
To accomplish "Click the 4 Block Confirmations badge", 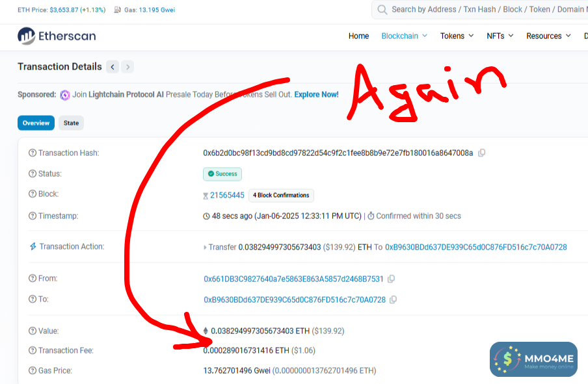I will pos(281,195).
